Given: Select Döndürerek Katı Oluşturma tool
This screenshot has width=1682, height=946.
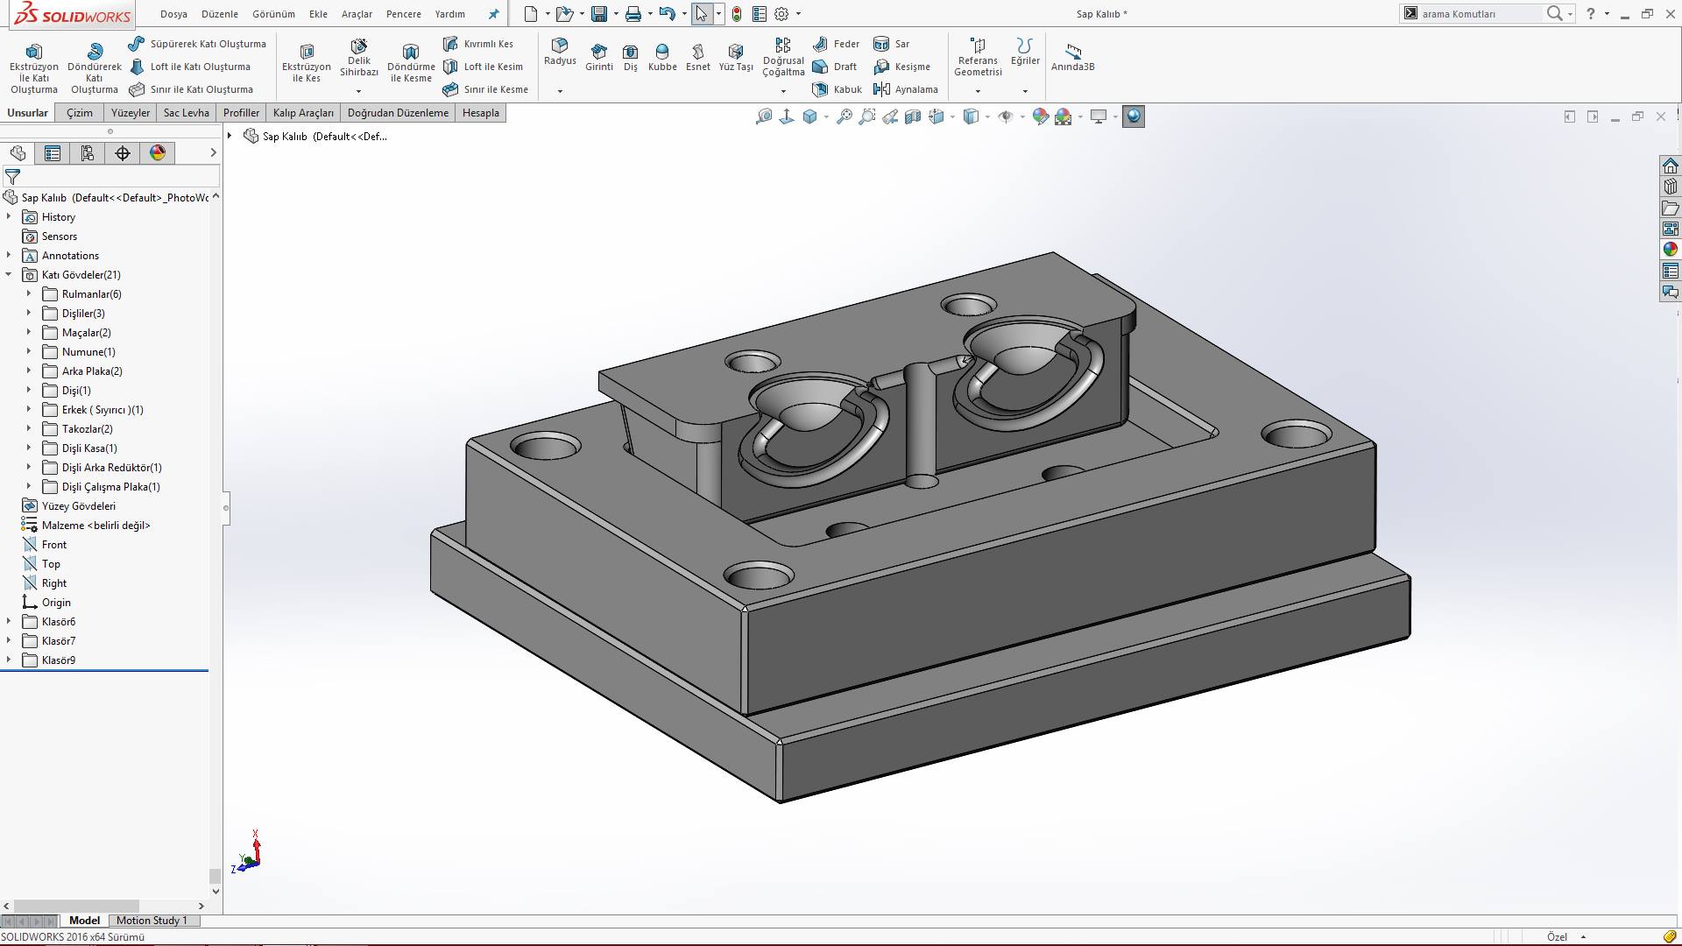Looking at the screenshot, I should point(95,68).
